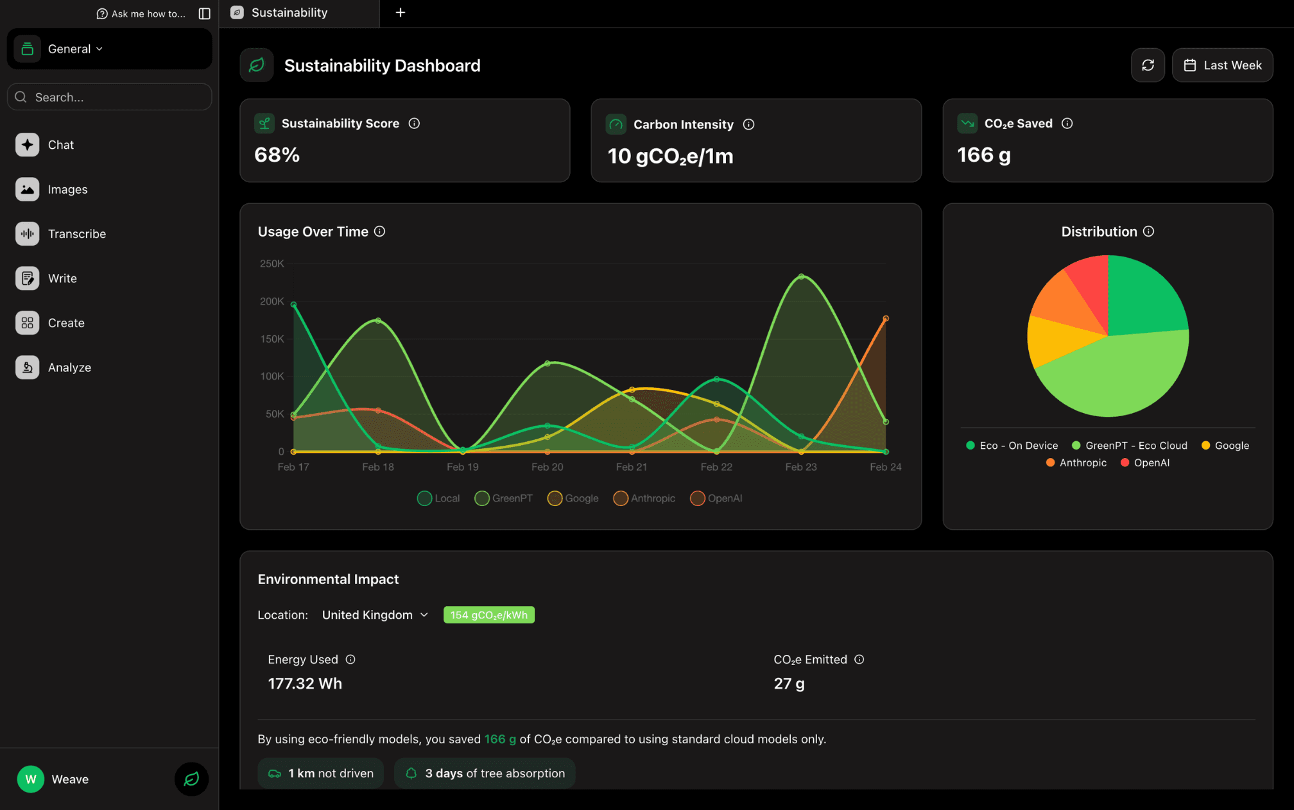Show info for CO₂e Saved
1294x810 pixels.
[x=1067, y=123]
